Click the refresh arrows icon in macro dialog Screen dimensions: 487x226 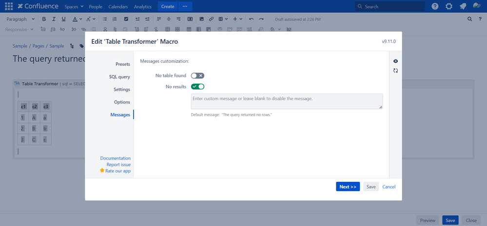[x=395, y=70]
